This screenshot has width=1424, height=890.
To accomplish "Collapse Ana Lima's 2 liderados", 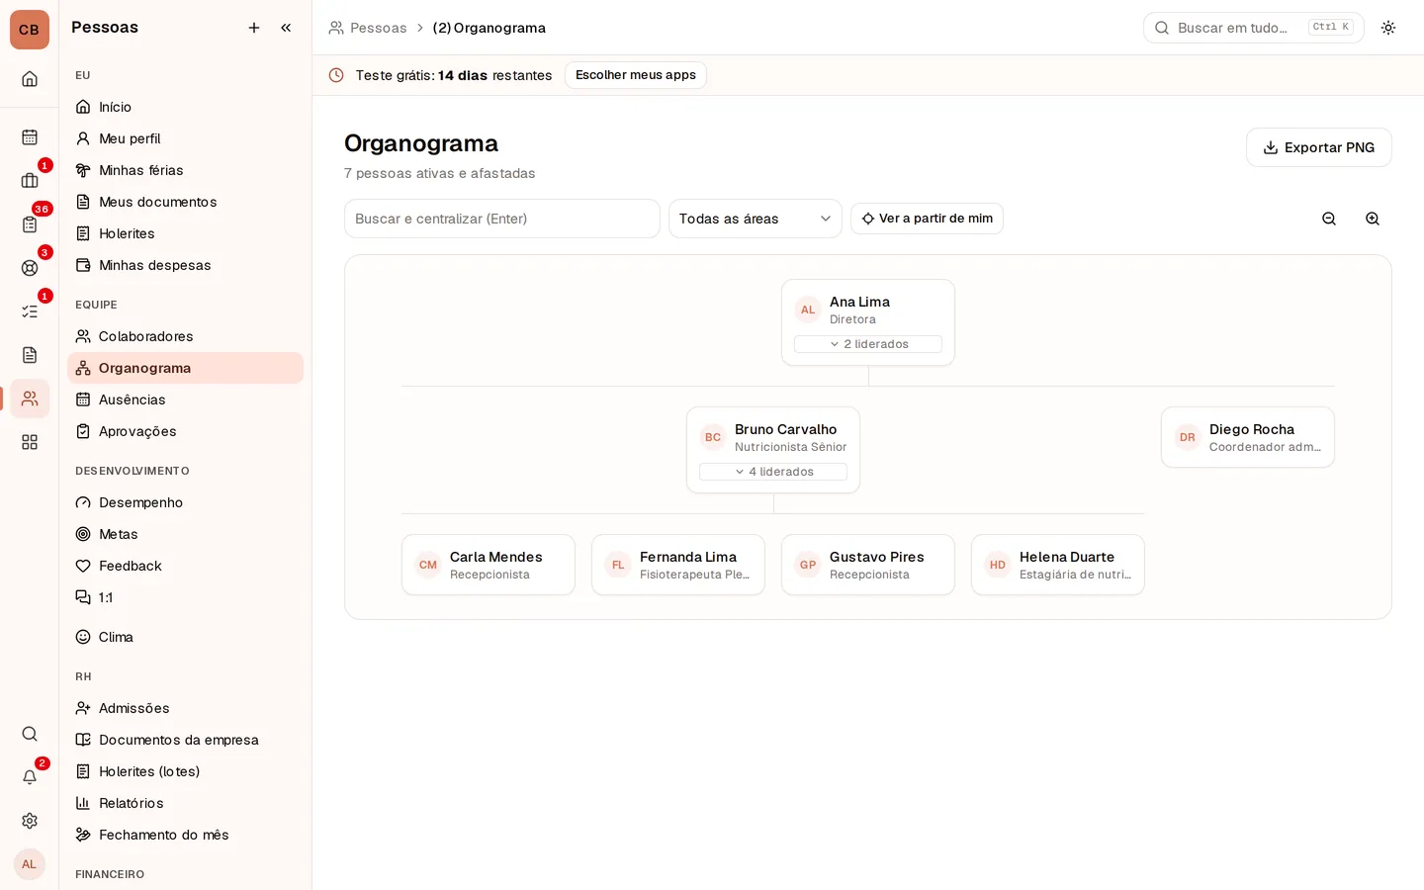I will (x=868, y=344).
